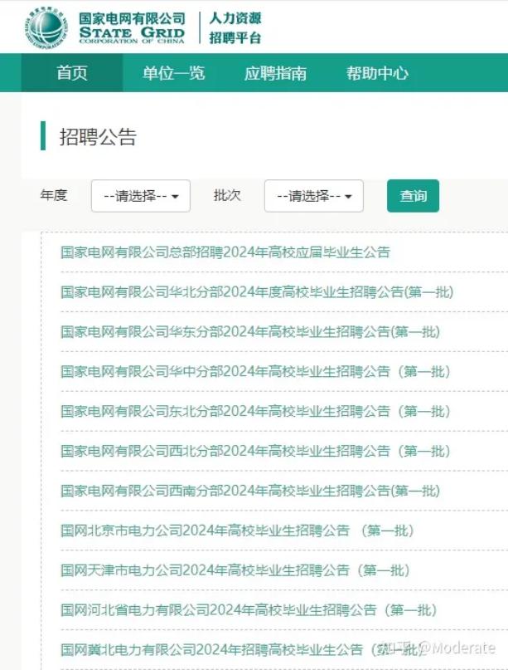Click the State Grid globe logo
The width and height of the screenshot is (508, 670).
46,27
